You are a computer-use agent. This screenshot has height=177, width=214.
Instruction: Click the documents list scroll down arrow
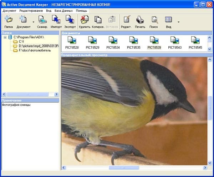point(209,49)
